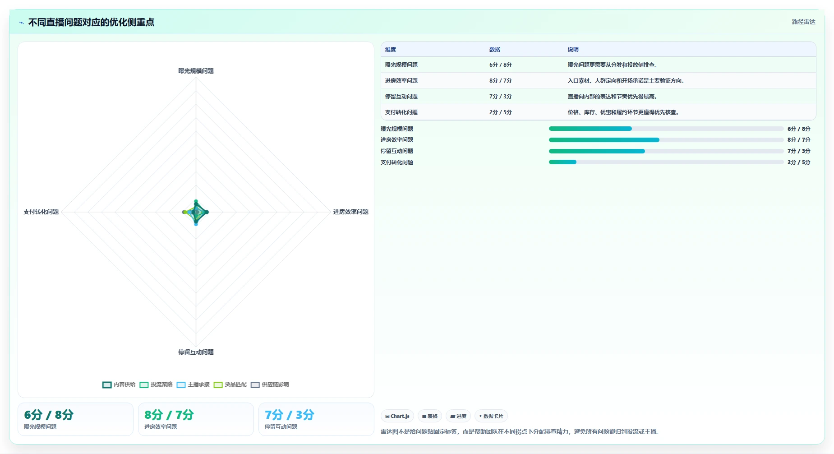
Task: Click the 维度 table column header
Action: point(391,50)
